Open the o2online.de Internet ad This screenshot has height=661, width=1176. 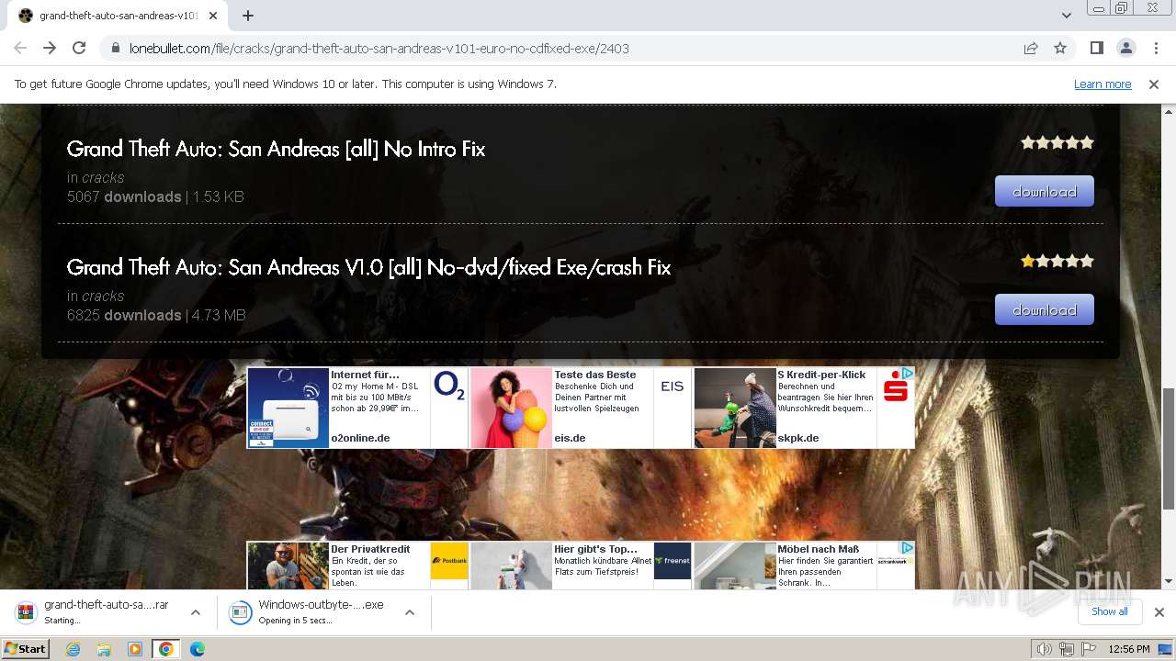point(357,408)
